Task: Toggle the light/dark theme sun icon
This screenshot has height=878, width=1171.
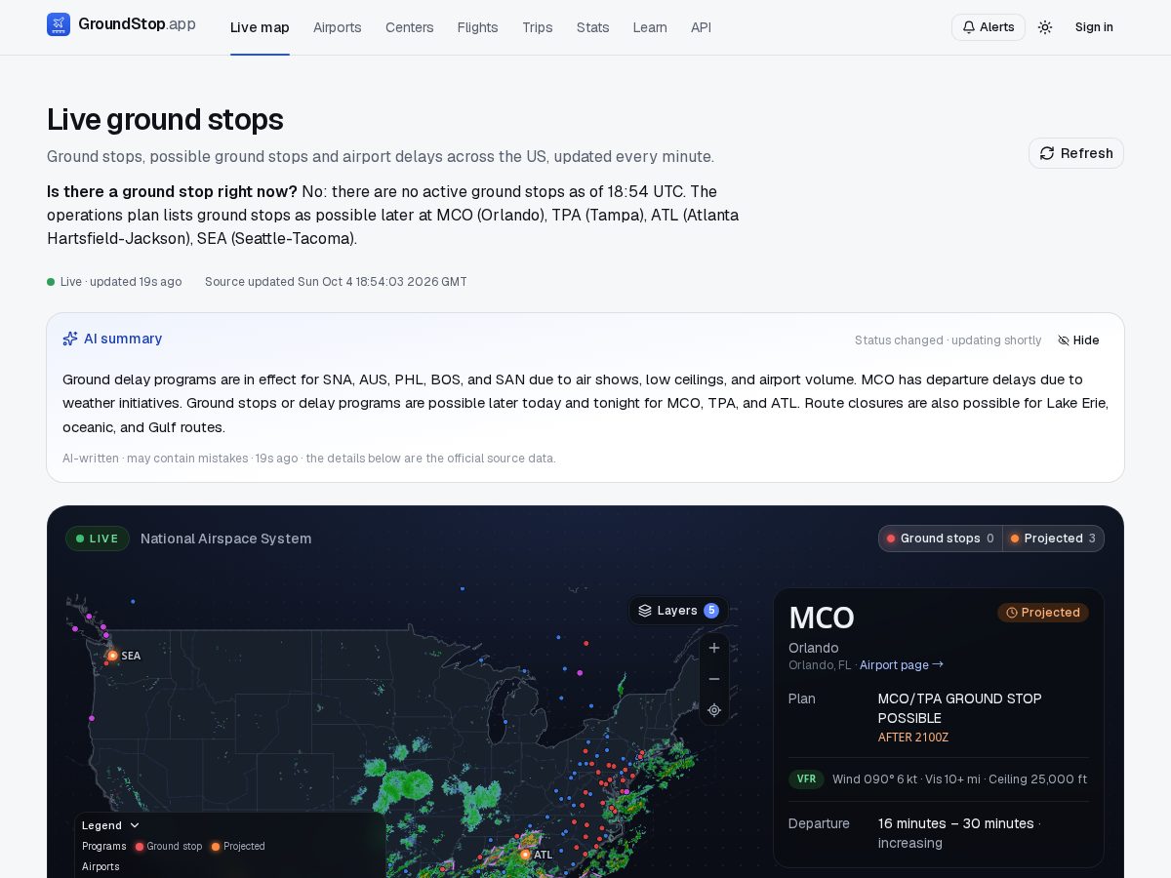Action: (x=1045, y=27)
